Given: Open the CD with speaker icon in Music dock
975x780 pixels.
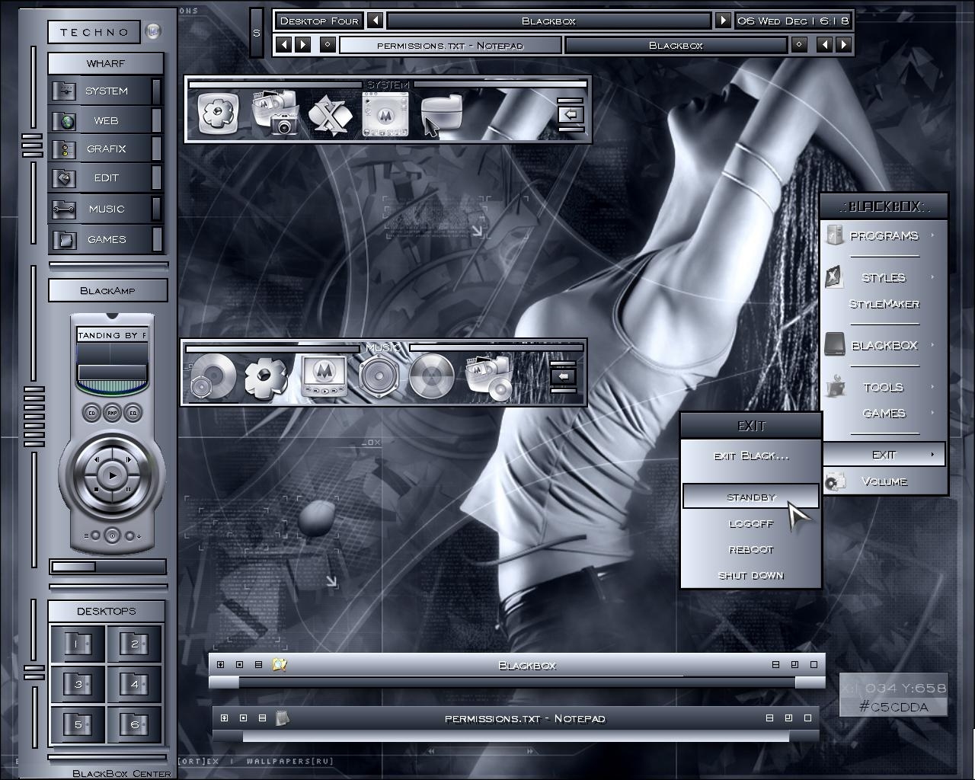Looking at the screenshot, I should click(x=213, y=377).
